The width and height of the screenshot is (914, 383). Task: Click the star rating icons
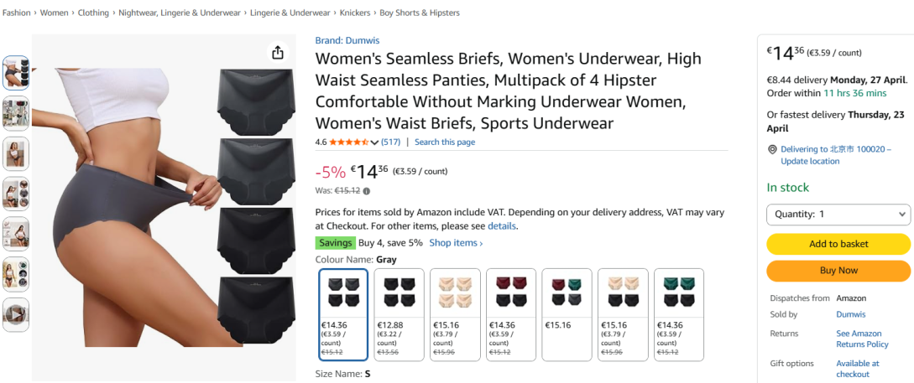[348, 142]
